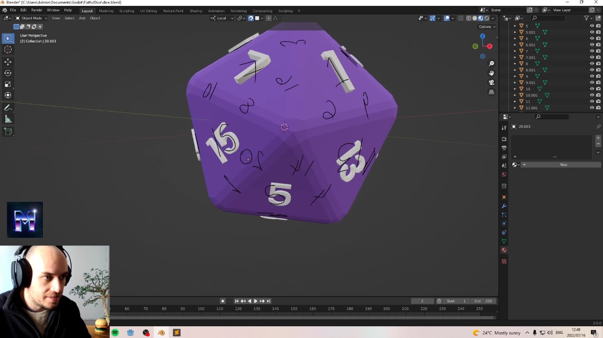Activate the Cursor tool
This screenshot has height=338, width=603.
click(x=8, y=50)
